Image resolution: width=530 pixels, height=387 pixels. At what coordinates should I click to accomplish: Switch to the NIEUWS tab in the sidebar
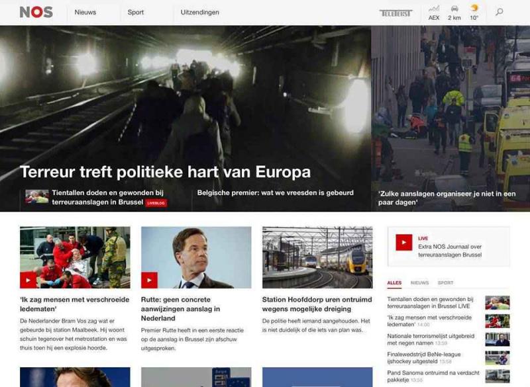pyautogui.click(x=419, y=282)
